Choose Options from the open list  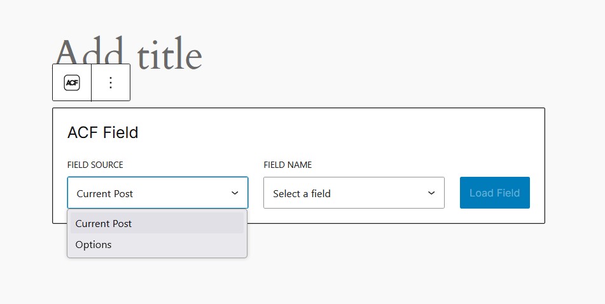[x=94, y=245]
